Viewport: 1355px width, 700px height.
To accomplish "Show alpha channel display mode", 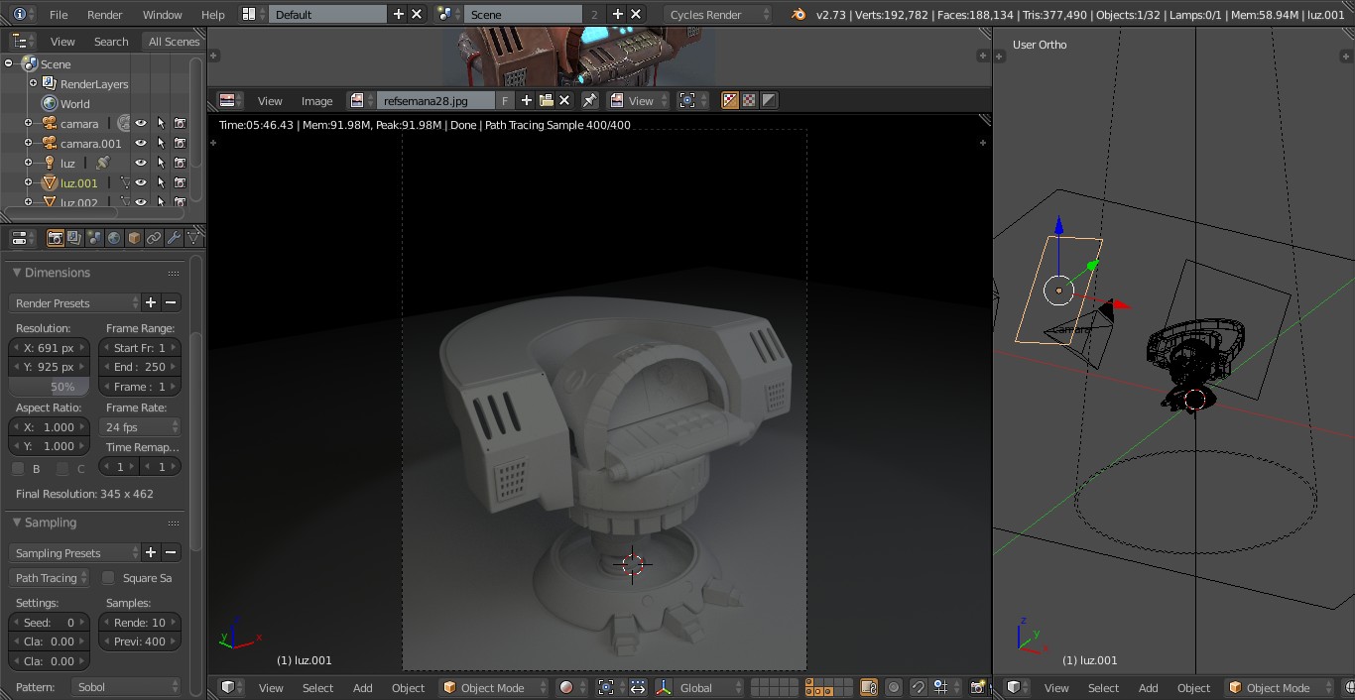I will tap(769, 100).
